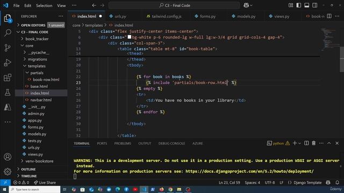Toggle bottom panel visibility
Screen dimensions: 344x193
click(x=307, y=5)
